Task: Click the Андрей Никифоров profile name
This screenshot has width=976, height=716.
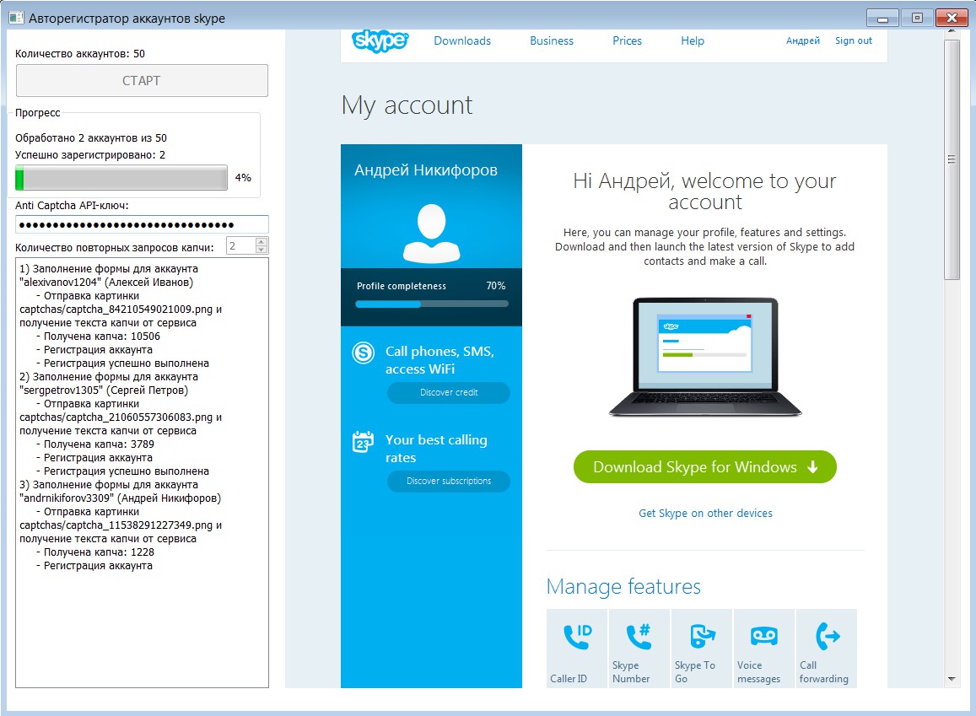Action: [x=426, y=170]
